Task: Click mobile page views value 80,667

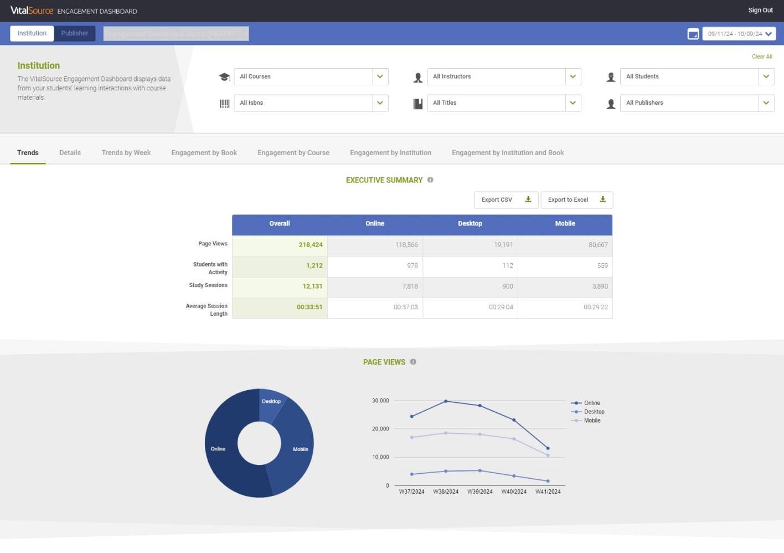Action: click(x=598, y=245)
